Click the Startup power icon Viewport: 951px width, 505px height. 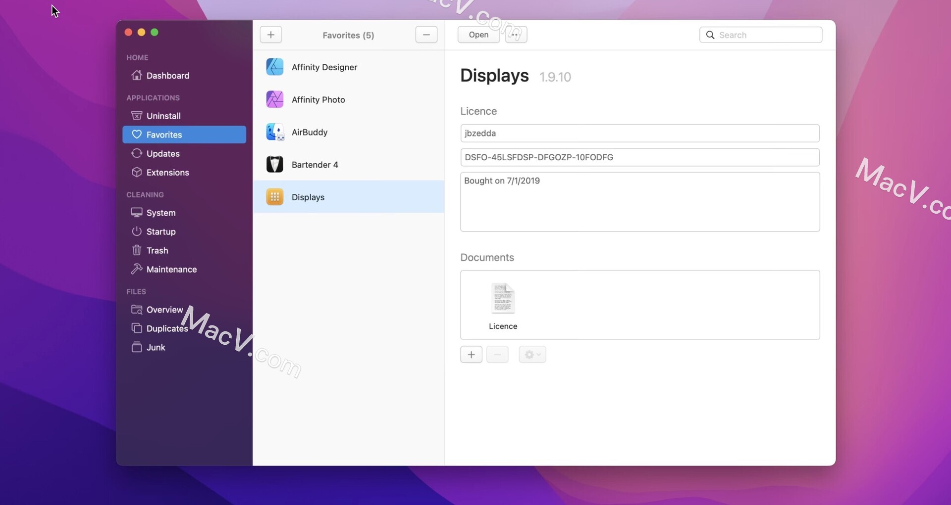pos(137,231)
